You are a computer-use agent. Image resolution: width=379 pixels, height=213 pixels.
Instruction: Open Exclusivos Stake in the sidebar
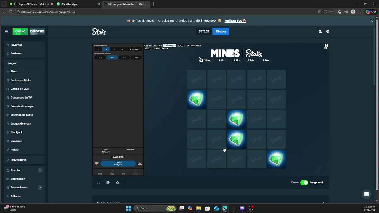tap(25, 80)
